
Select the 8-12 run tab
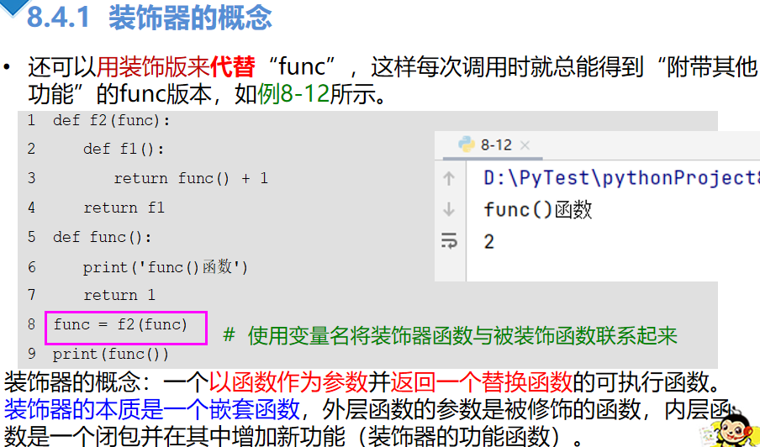[x=493, y=145]
